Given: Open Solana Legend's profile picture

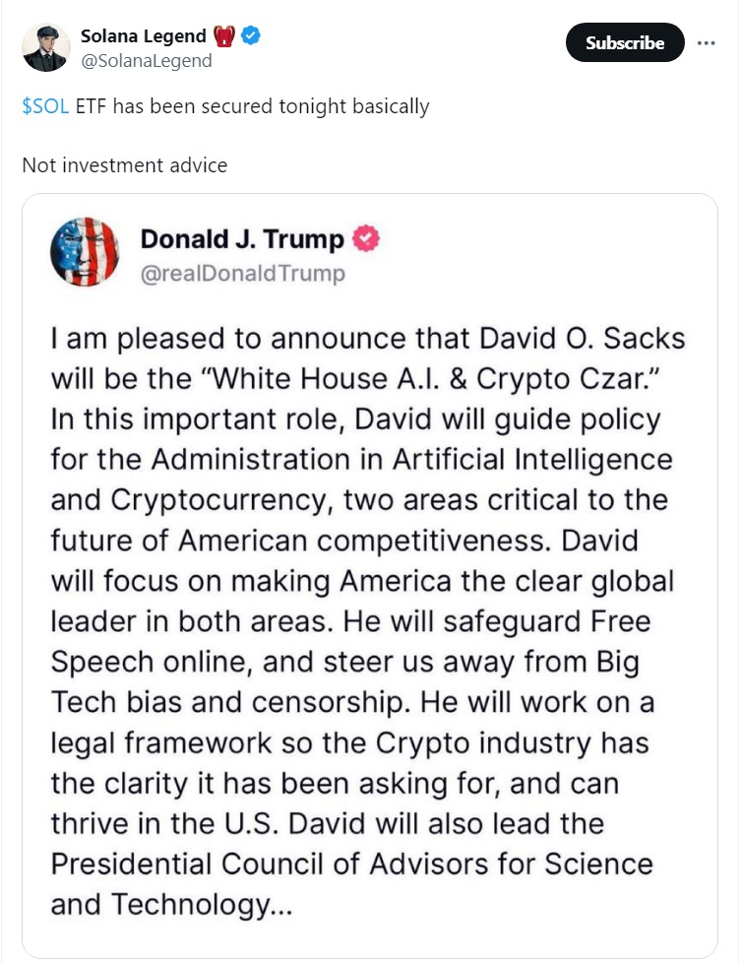Looking at the screenshot, I should click(45, 47).
